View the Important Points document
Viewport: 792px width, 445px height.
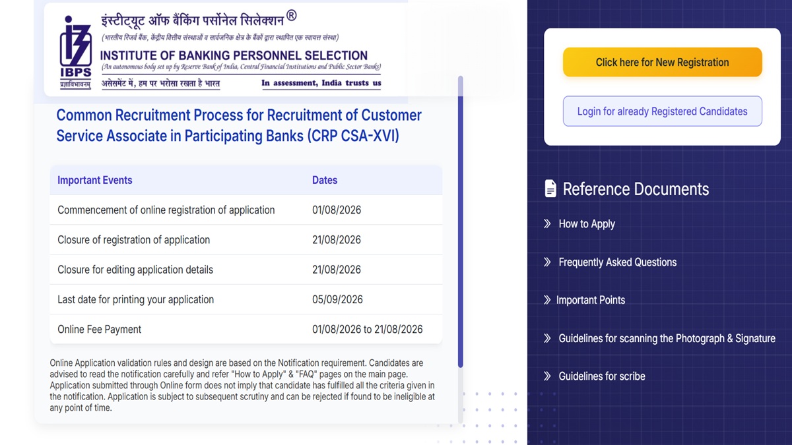click(591, 300)
